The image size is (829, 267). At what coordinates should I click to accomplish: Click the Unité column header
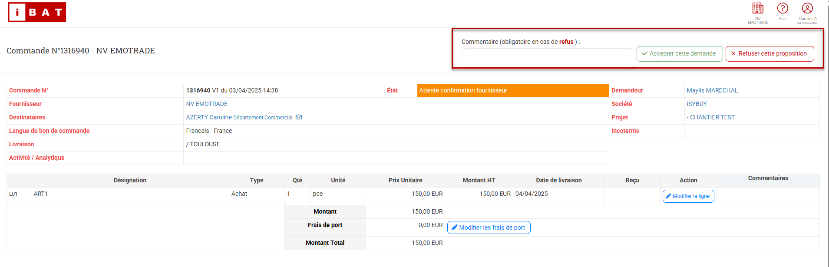[x=338, y=180]
